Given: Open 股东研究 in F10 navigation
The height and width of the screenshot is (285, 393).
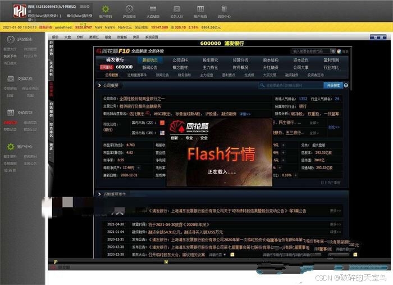Looking at the screenshot, I should pyautogui.click(x=210, y=60).
